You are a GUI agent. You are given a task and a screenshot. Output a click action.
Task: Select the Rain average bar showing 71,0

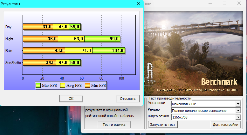(79, 50)
